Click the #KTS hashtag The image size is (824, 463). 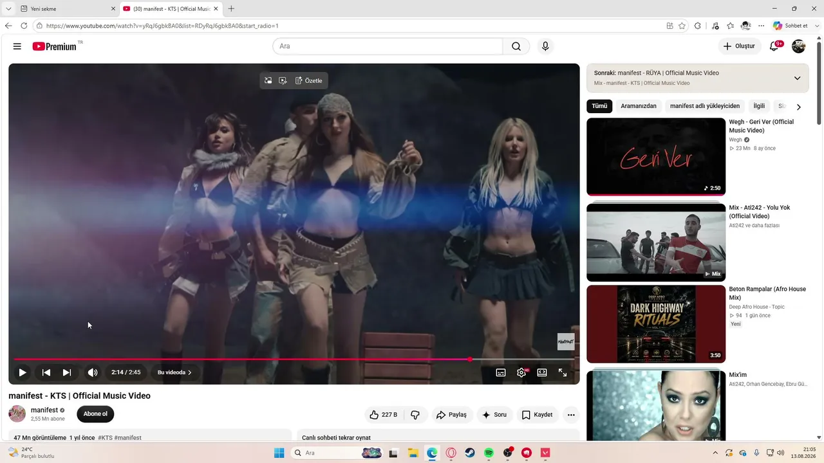pyautogui.click(x=105, y=438)
